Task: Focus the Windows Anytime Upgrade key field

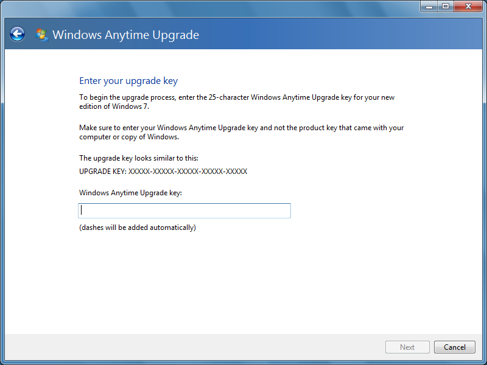Action: (x=184, y=210)
